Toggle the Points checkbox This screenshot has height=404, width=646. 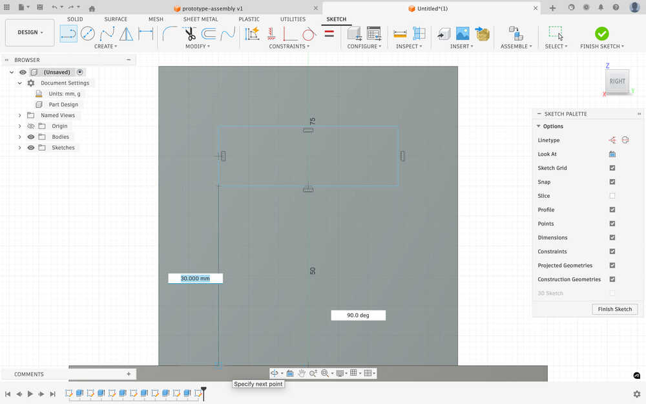(x=612, y=224)
